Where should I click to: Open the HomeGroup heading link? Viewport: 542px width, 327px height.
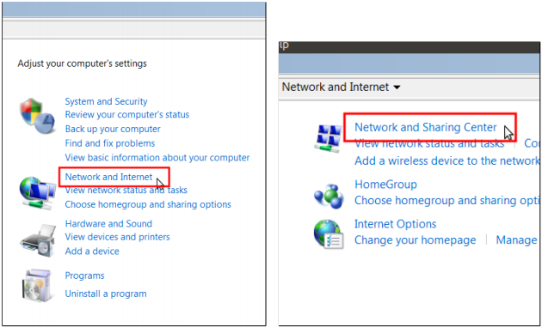click(385, 185)
